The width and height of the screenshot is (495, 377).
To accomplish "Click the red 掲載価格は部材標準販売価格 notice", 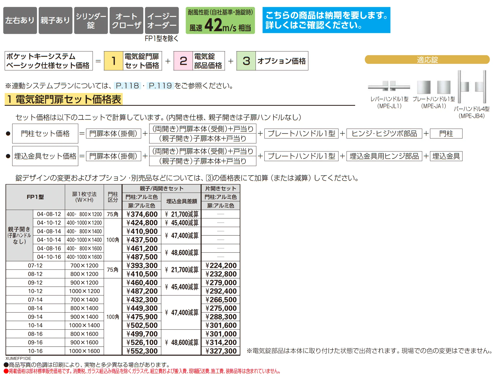I will [x=142, y=371].
